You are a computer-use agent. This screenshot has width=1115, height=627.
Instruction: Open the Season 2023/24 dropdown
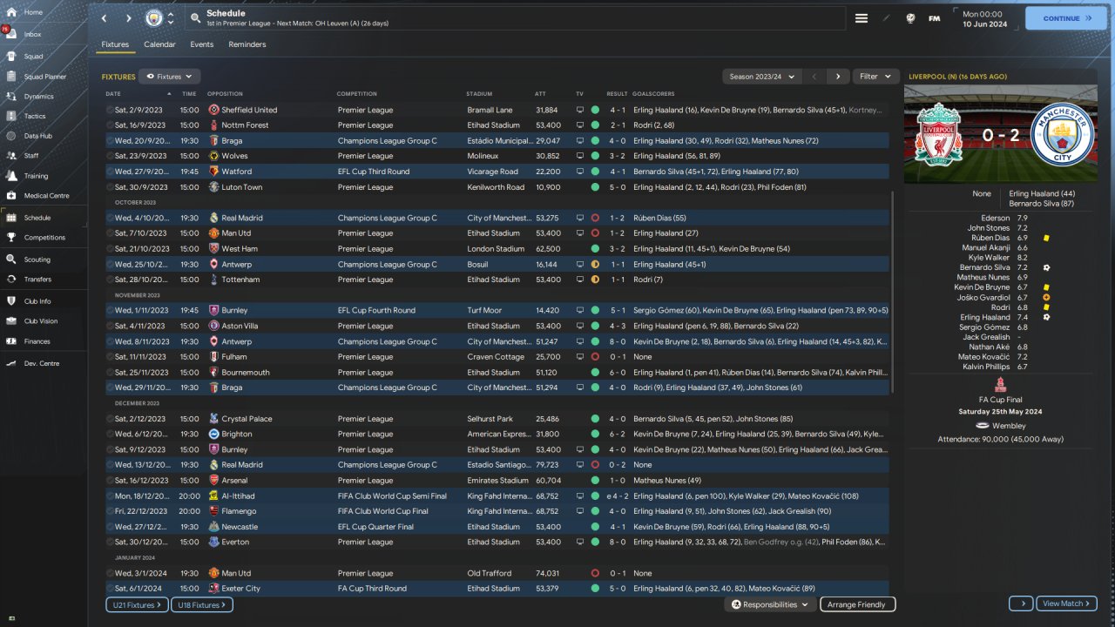(x=761, y=77)
